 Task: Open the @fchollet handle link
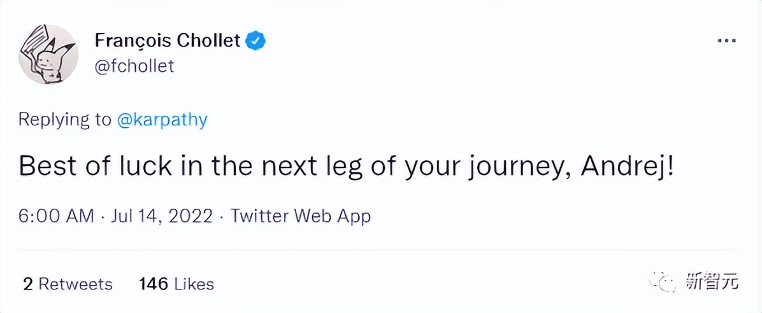pyautogui.click(x=134, y=66)
